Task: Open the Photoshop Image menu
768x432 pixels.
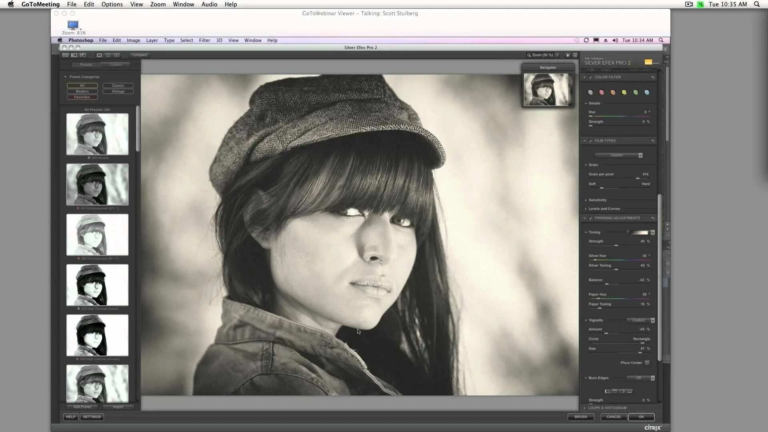Action: (x=134, y=40)
